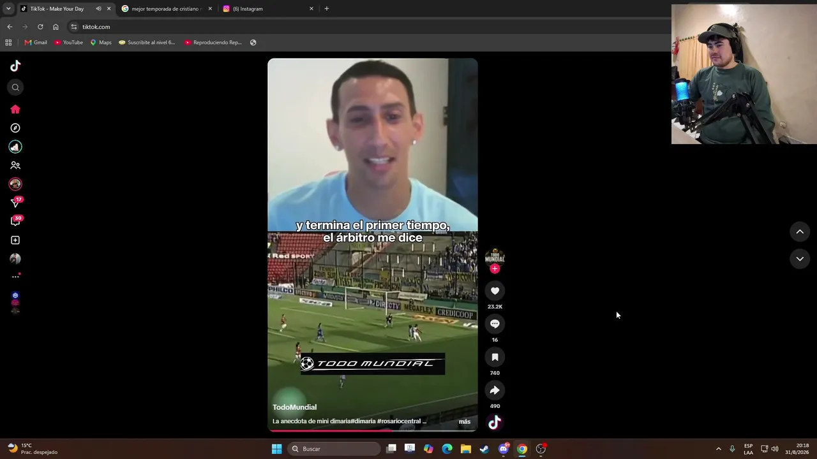Viewport: 817px width, 459px height.
Task: Open the Maps bookmark
Action: [101, 43]
